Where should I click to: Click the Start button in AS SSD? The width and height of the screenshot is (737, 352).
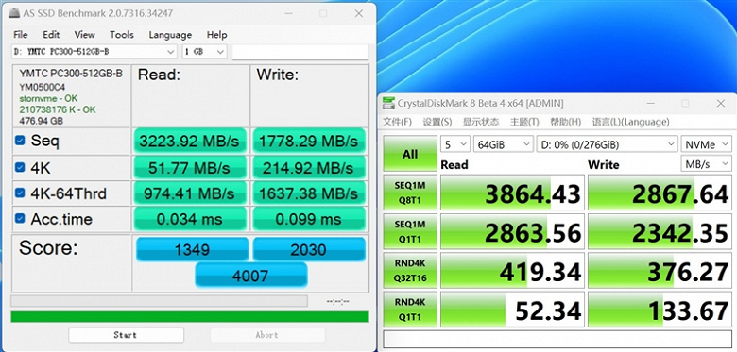[126, 335]
